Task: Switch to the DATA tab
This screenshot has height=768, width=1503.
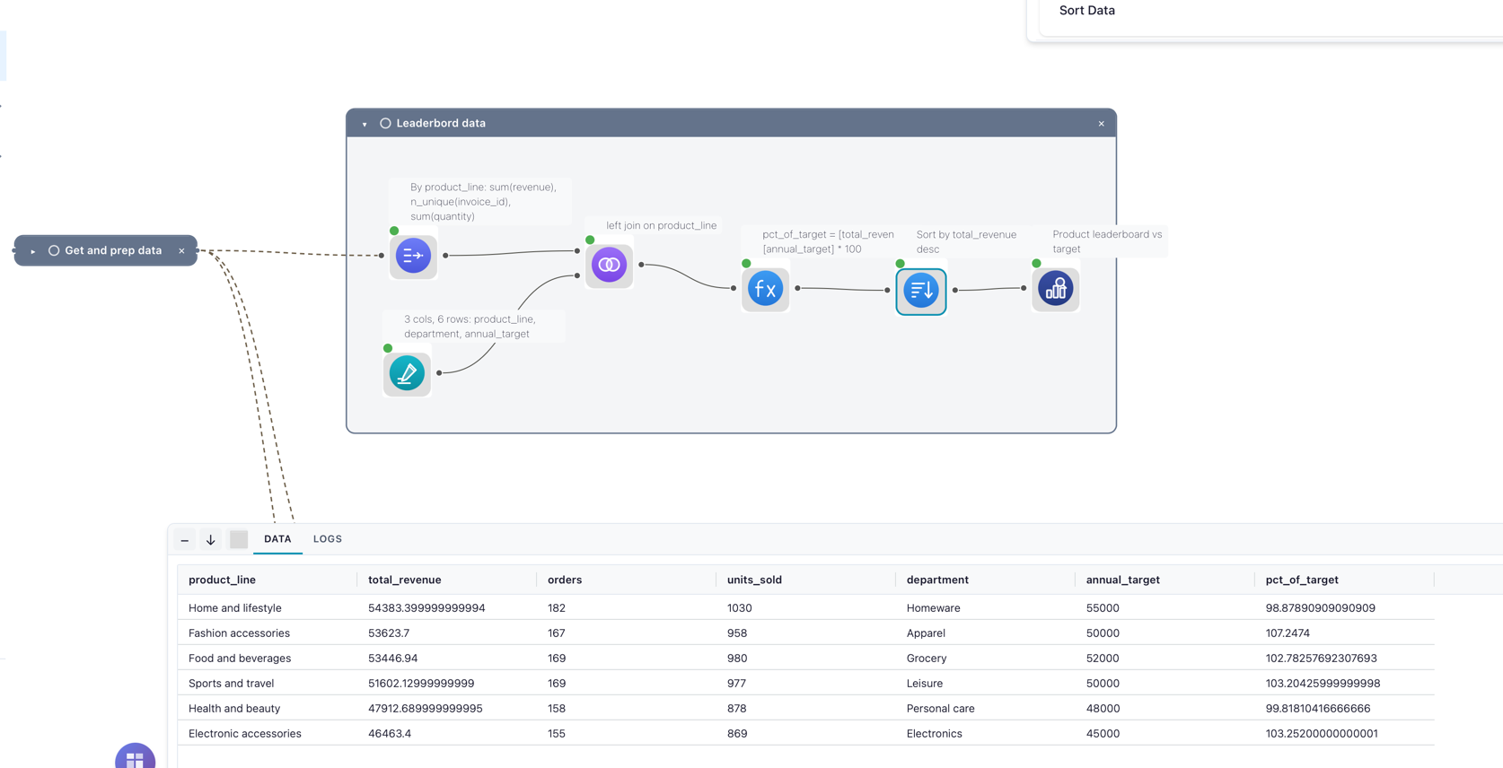Action: pyautogui.click(x=277, y=539)
